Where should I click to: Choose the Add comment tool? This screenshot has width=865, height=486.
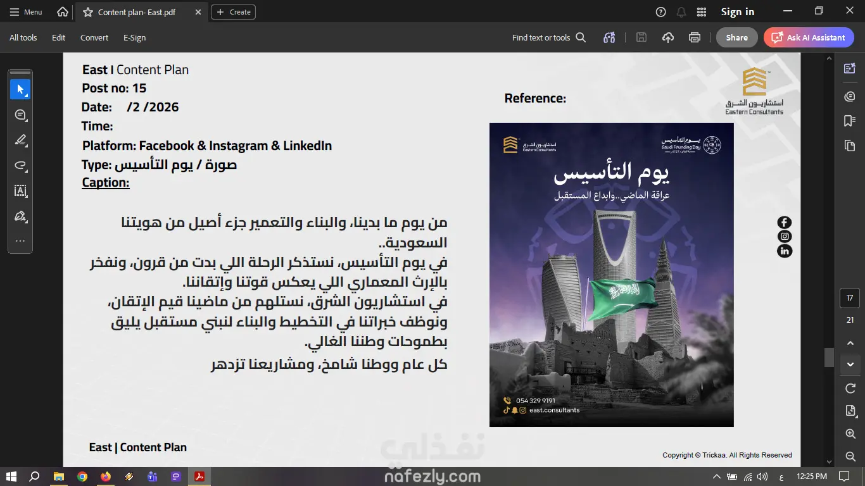pyautogui.click(x=20, y=115)
